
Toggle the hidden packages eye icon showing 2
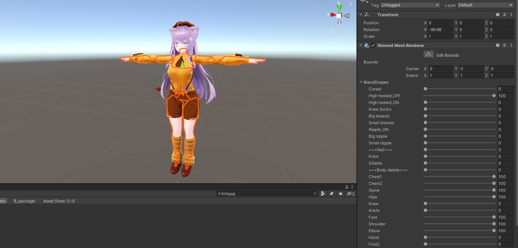click(x=350, y=194)
